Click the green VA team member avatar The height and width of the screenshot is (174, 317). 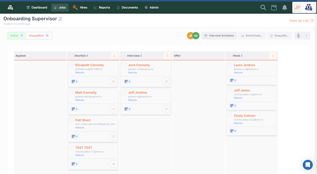(x=196, y=36)
